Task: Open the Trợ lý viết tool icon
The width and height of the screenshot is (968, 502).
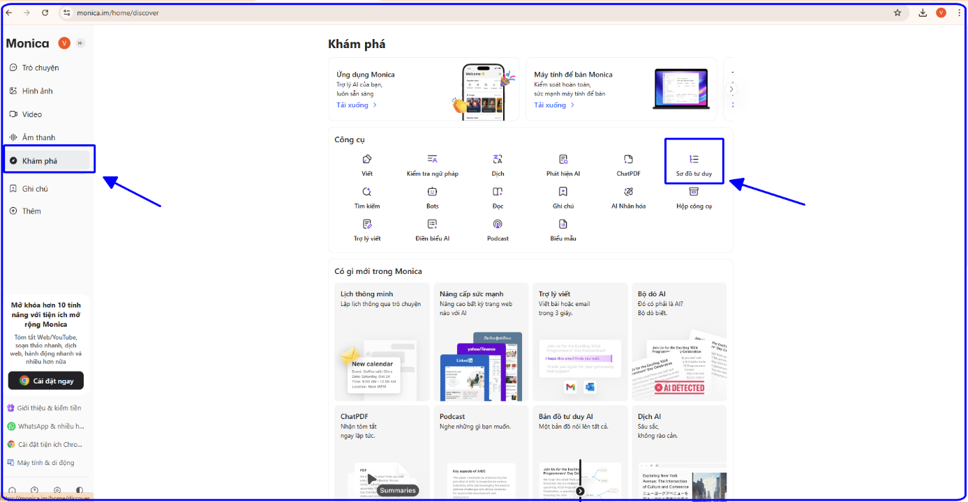Action: tap(367, 231)
